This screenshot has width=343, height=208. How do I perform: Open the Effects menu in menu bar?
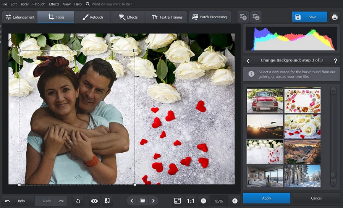coord(54,4)
